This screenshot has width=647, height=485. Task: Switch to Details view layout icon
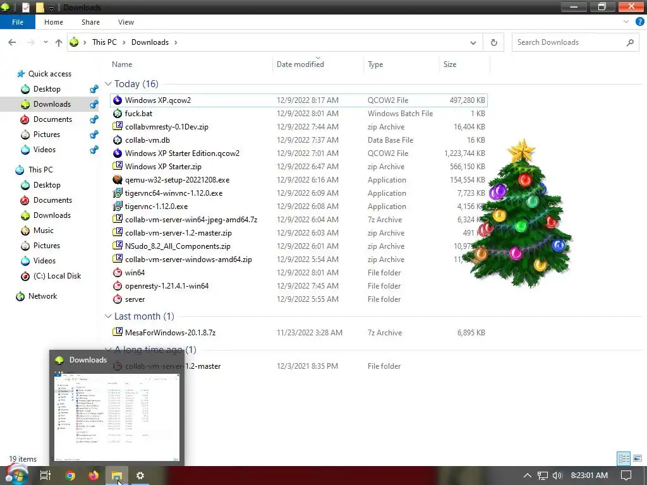624,458
